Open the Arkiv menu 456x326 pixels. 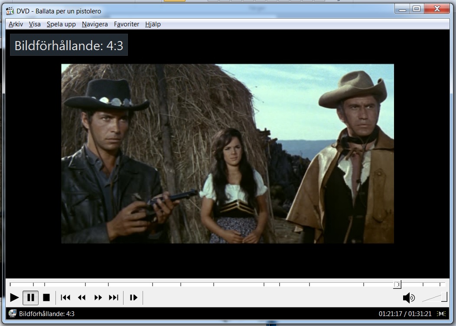[16, 24]
